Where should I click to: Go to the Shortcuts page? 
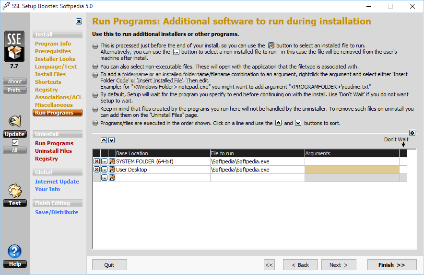tap(48, 82)
